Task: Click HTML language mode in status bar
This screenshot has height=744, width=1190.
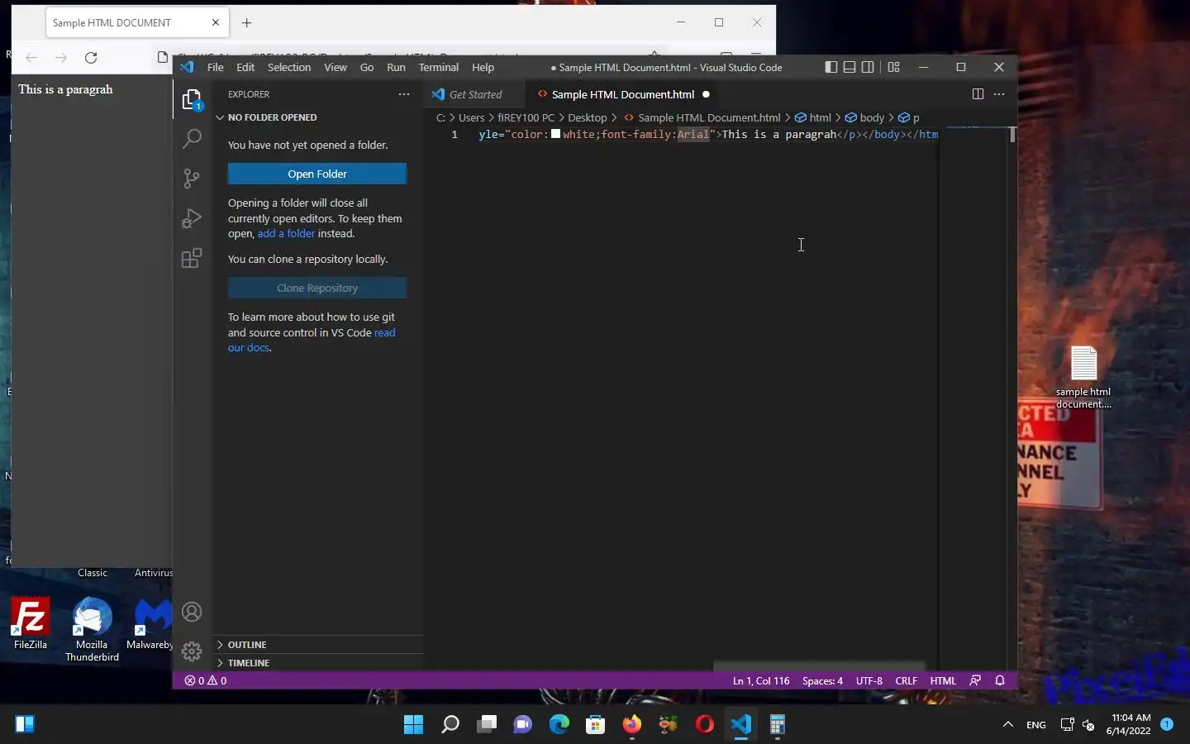Action: pyautogui.click(x=943, y=680)
